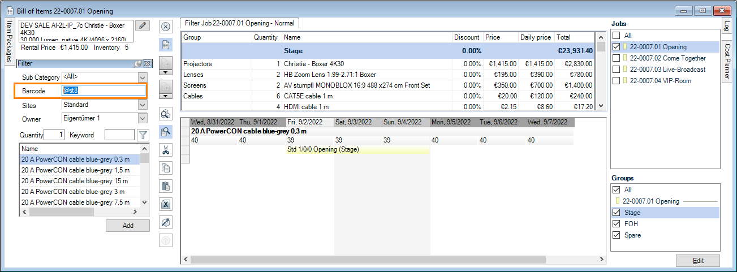The image size is (737, 272).
Task: Click the circled X cancel icon atop the toolbar
Action: pos(166,26)
